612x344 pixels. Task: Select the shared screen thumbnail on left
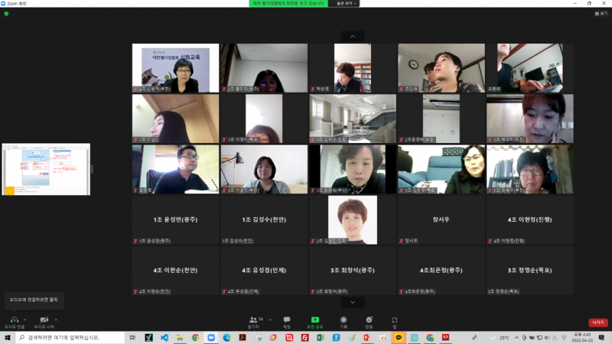click(x=46, y=169)
